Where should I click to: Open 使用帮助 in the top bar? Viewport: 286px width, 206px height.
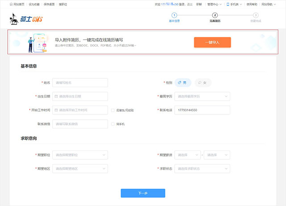tap(252, 4)
